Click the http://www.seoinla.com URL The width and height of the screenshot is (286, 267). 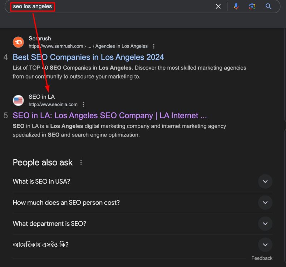click(x=53, y=104)
